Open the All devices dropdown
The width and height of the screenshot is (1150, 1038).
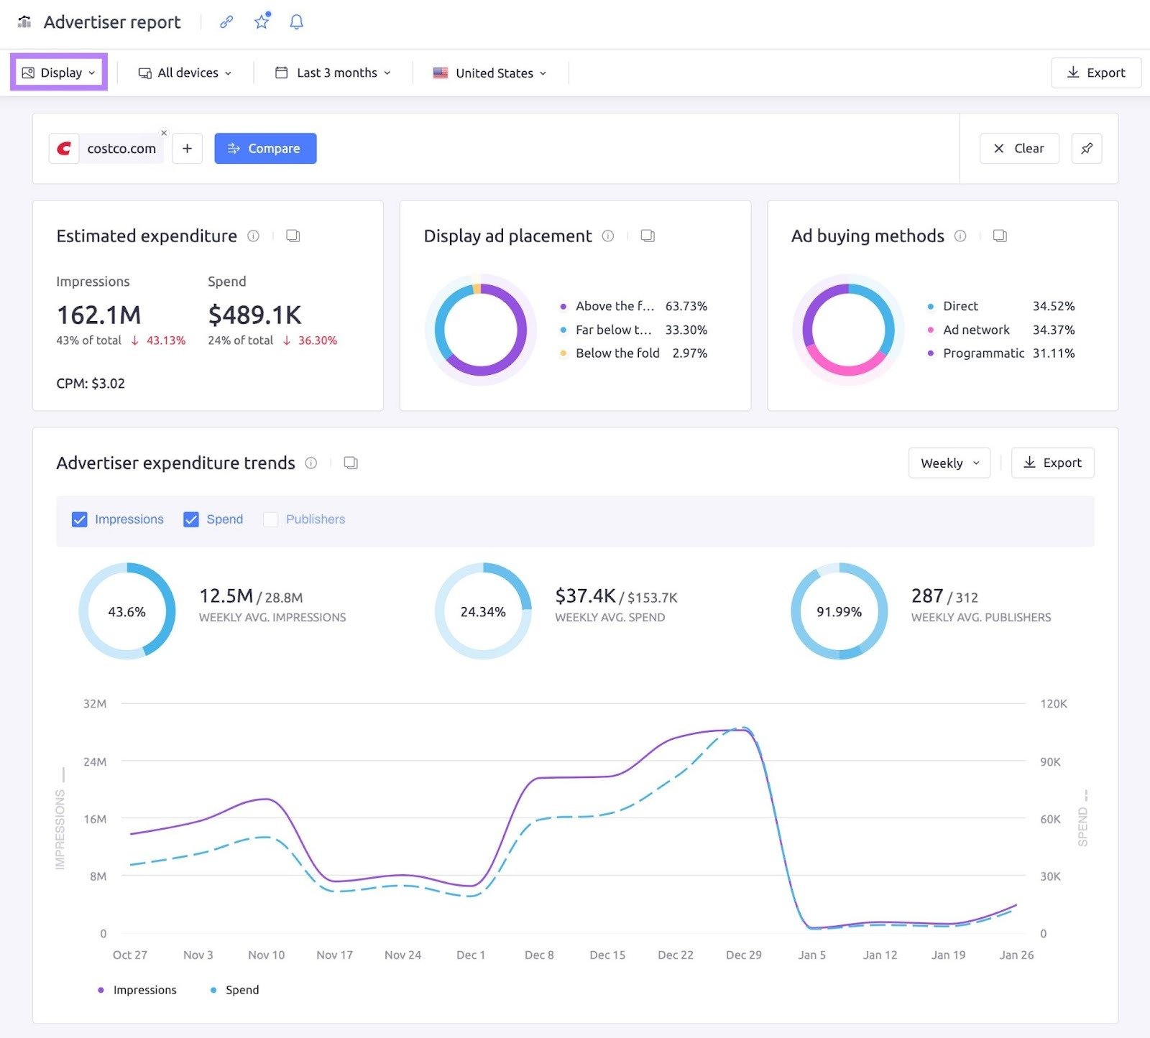185,73
